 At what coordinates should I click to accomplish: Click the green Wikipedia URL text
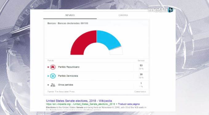80,104
